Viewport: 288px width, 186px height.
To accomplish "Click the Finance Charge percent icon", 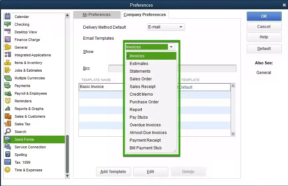I will point(8,39).
